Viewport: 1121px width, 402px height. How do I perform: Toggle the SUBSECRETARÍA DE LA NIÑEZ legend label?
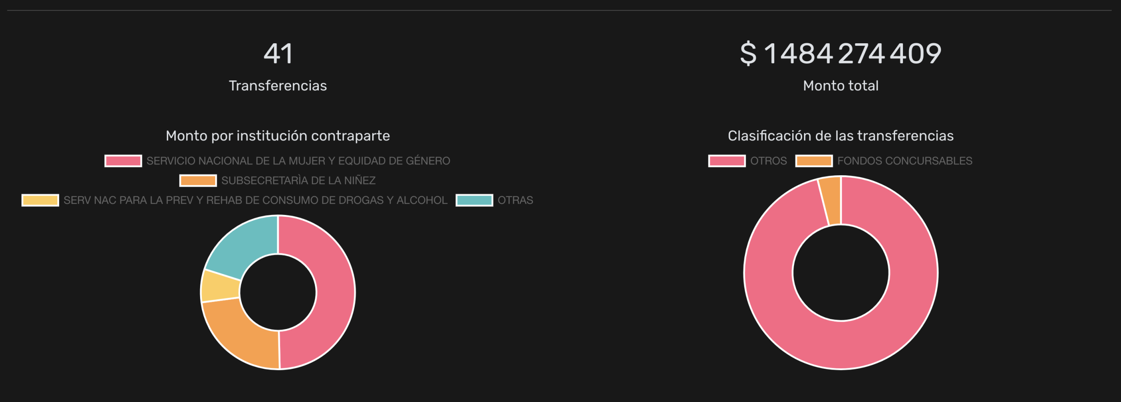[298, 180]
